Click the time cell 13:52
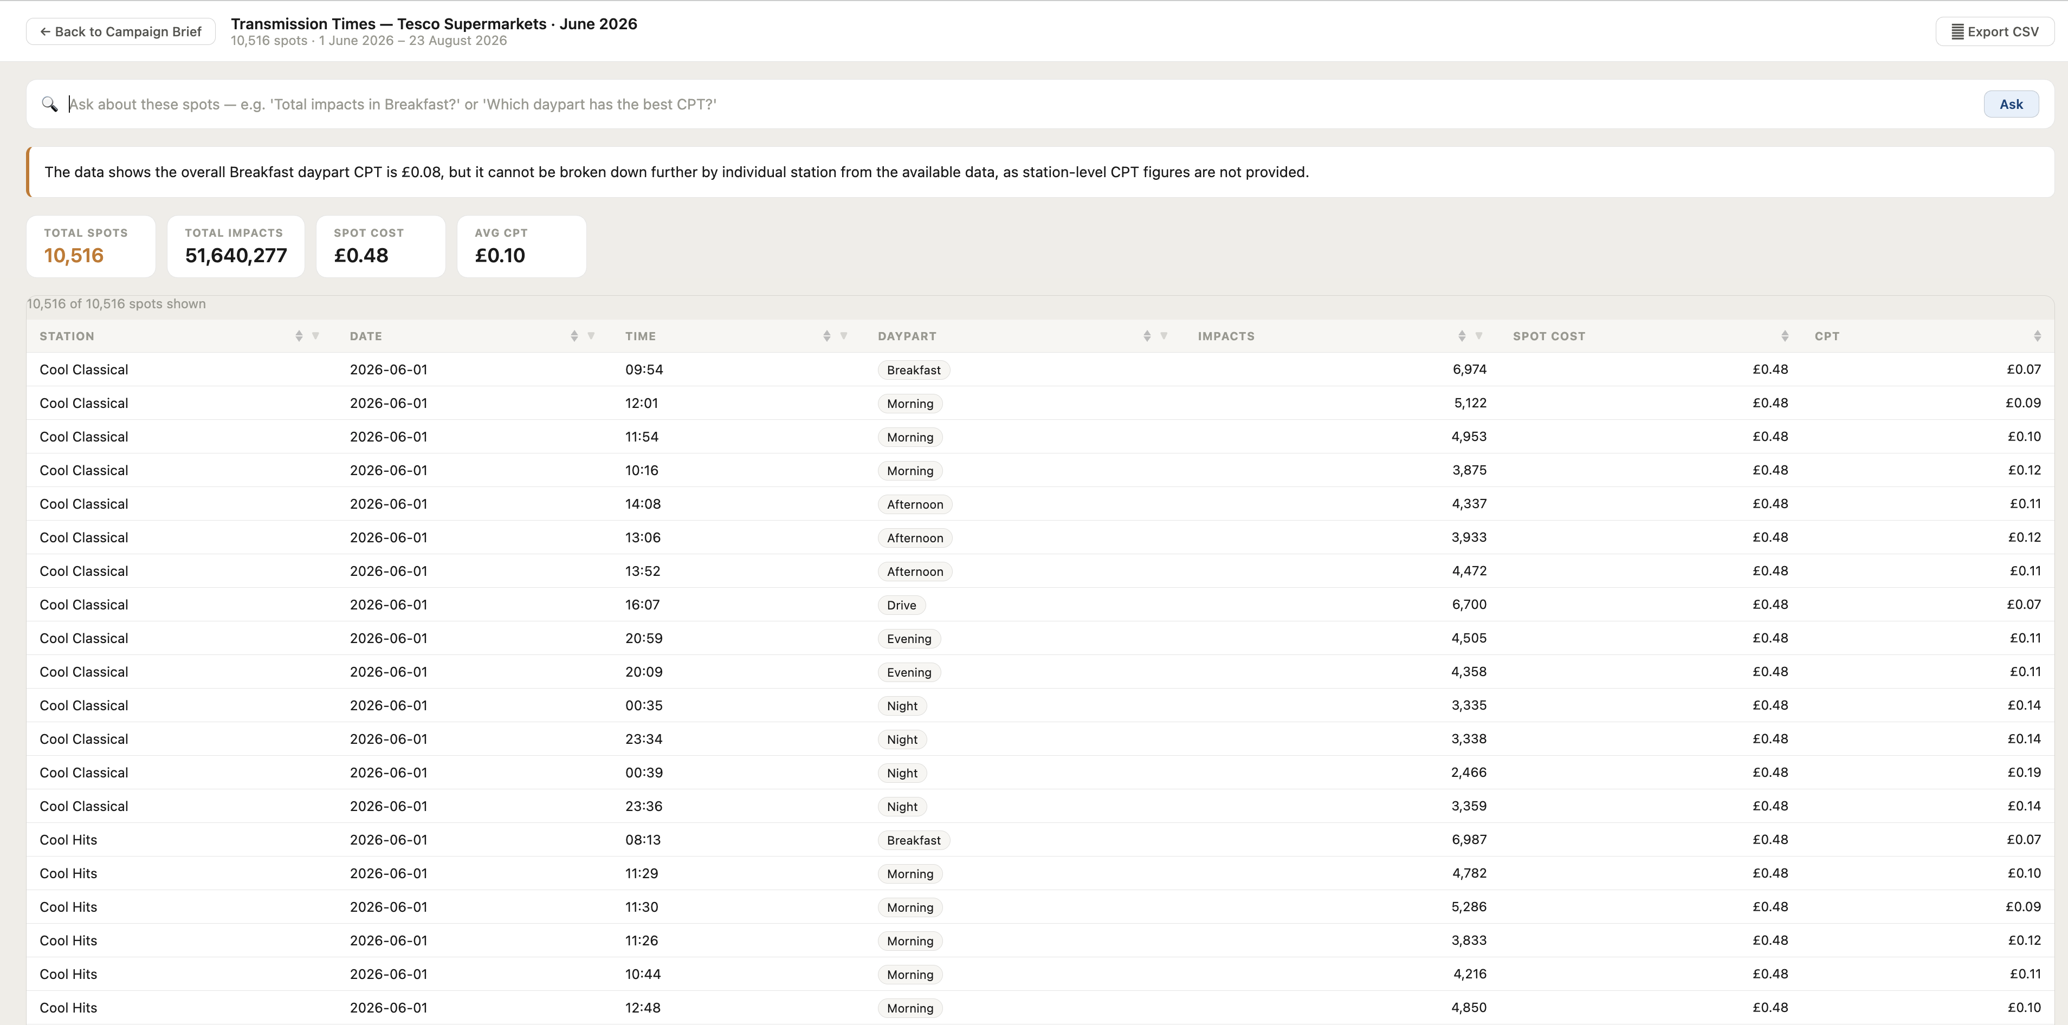This screenshot has height=1025, width=2068. (x=643, y=572)
